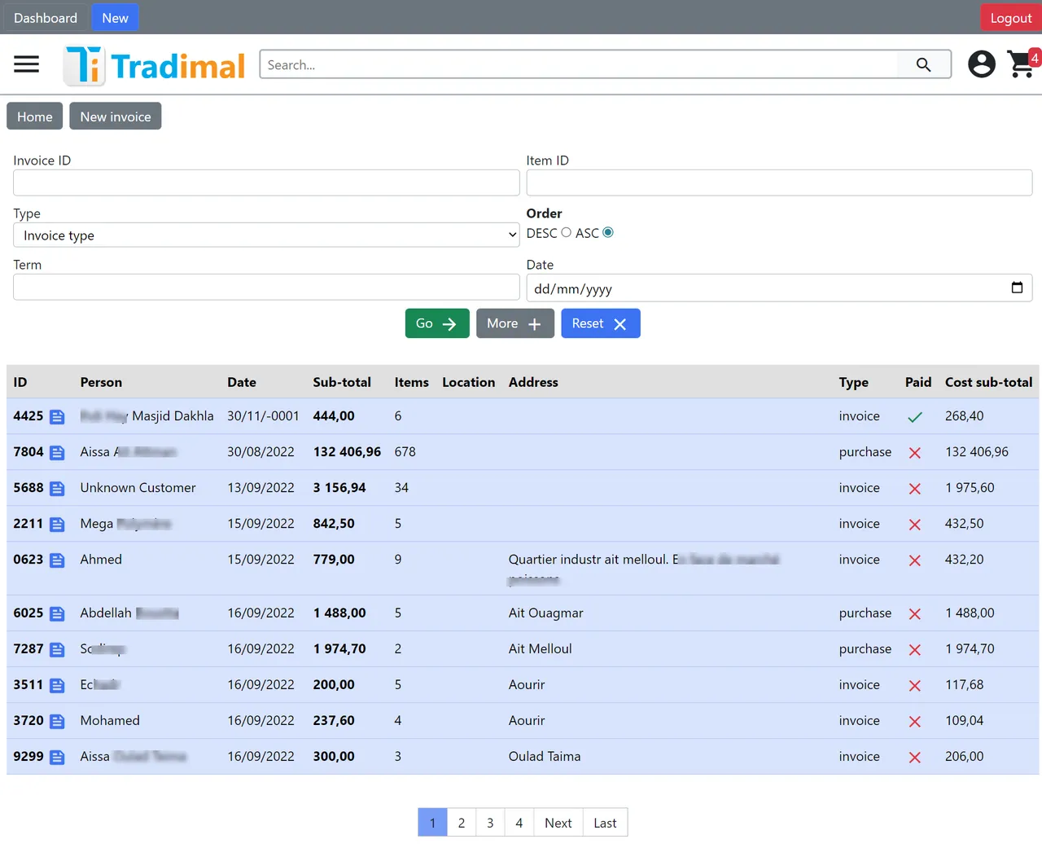Expand More filter options
The image size is (1042, 848).
click(514, 323)
